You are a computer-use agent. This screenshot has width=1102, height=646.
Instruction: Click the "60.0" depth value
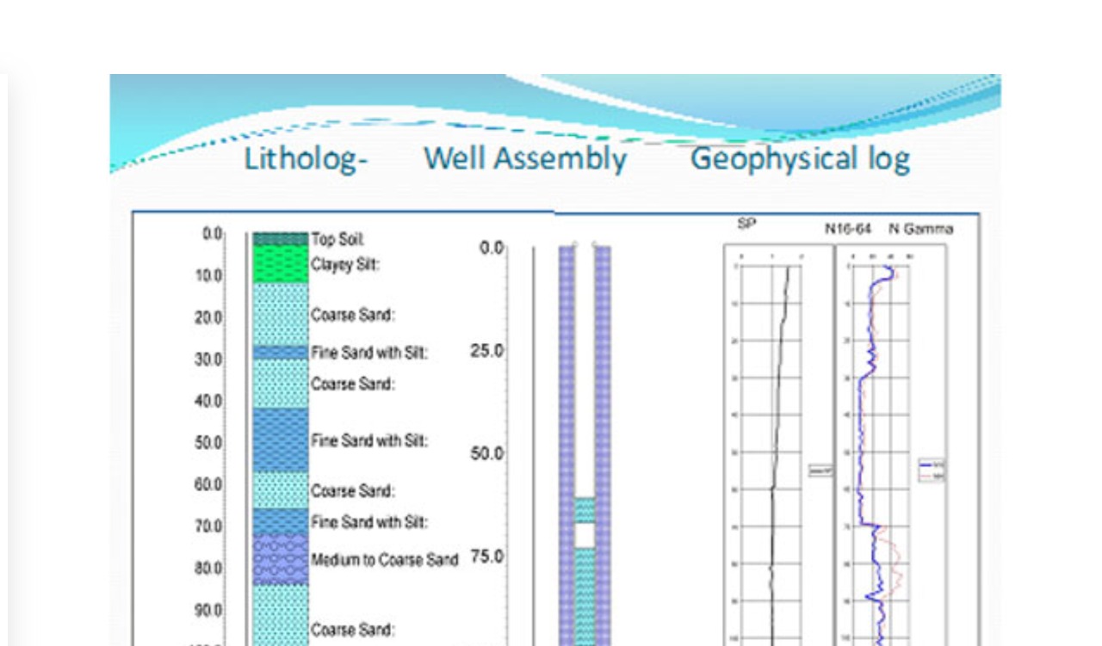208,484
